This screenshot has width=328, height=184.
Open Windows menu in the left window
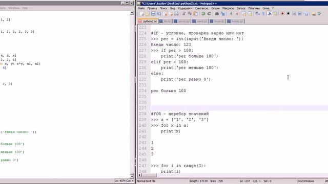pos(14,8)
